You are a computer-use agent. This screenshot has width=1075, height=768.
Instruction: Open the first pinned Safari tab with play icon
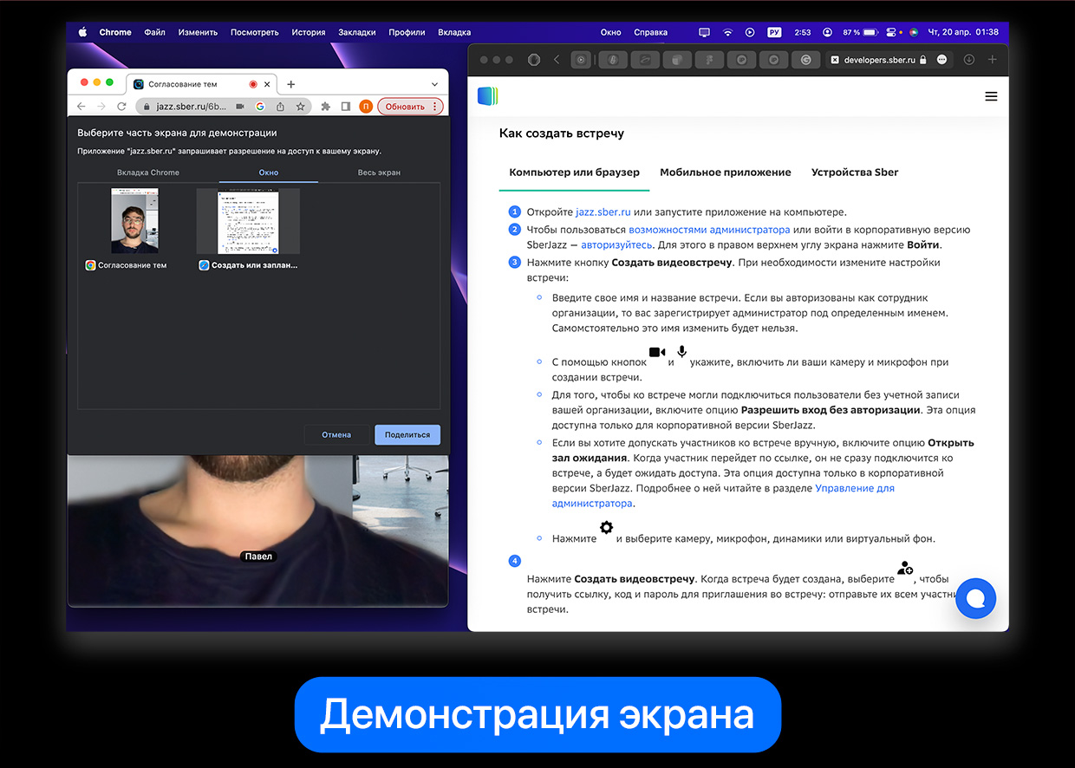[x=581, y=60]
